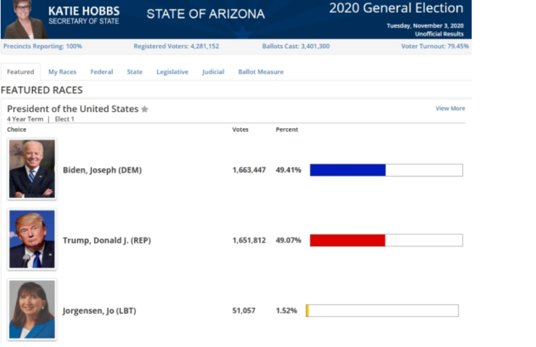This screenshot has height=347, width=536.
Task: Click the President of the United States title
Action: click(73, 109)
